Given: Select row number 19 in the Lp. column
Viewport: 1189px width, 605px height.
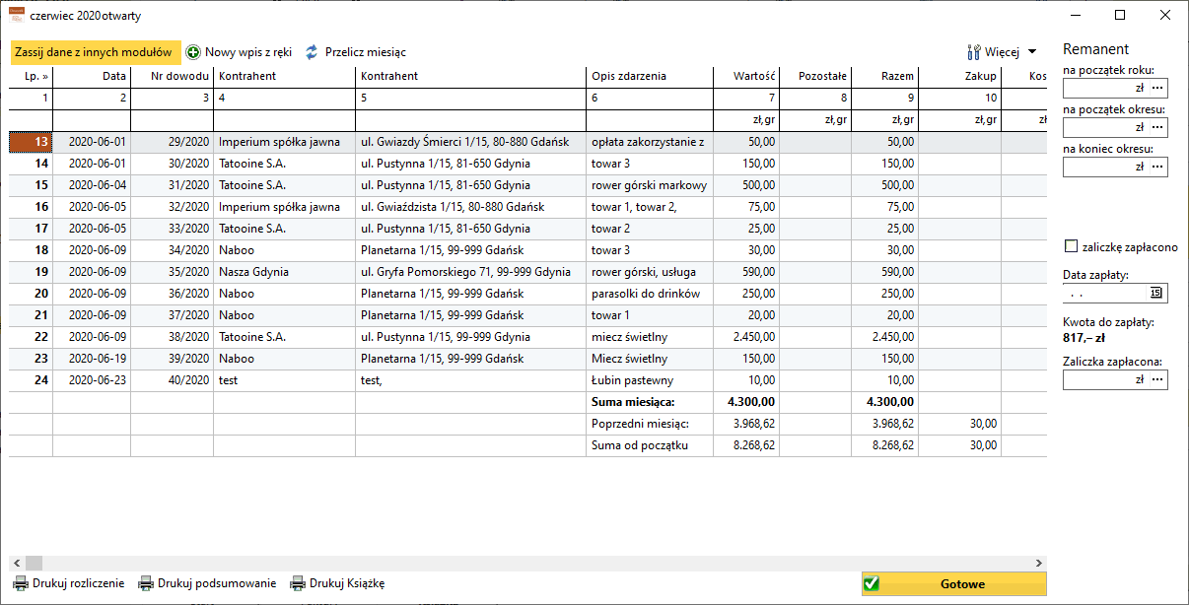Looking at the screenshot, I should tap(31, 272).
